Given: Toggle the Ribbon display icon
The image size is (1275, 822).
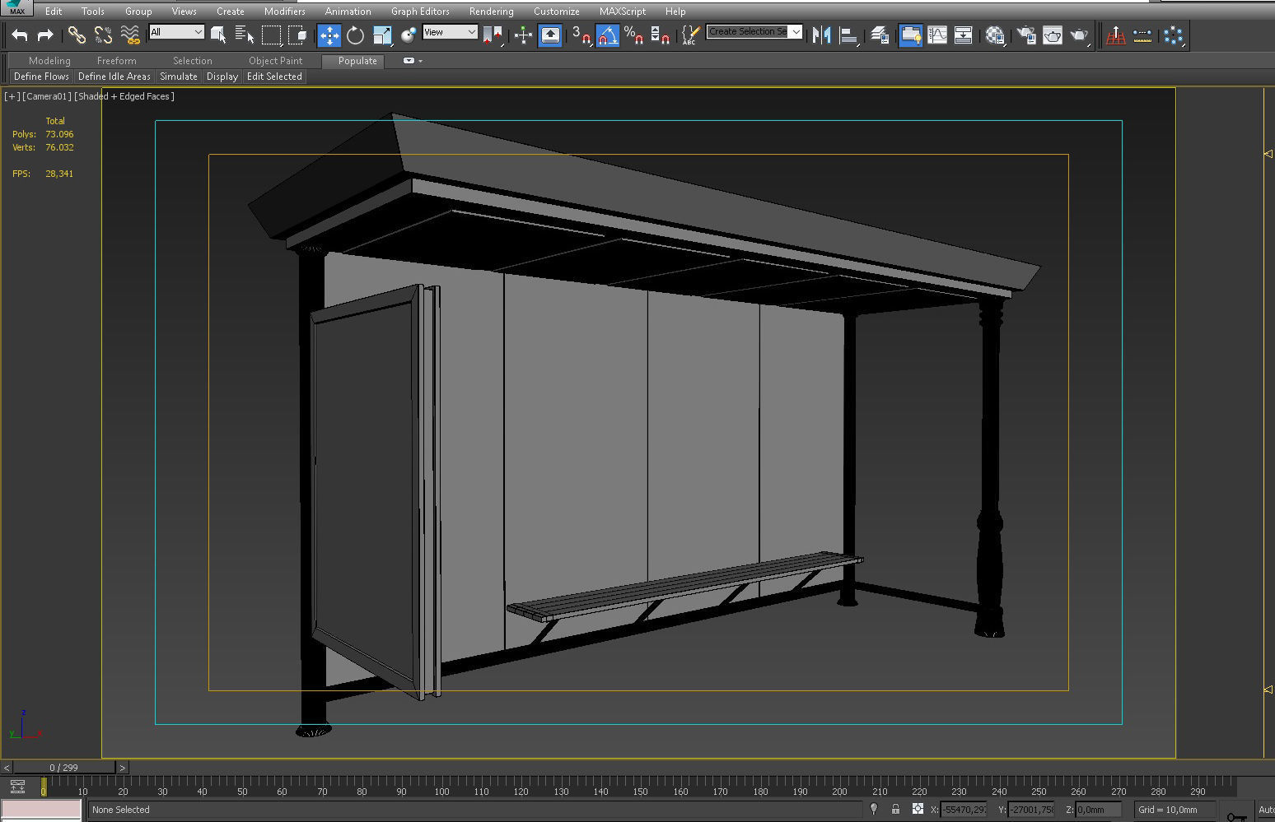Looking at the screenshot, I should (x=910, y=35).
